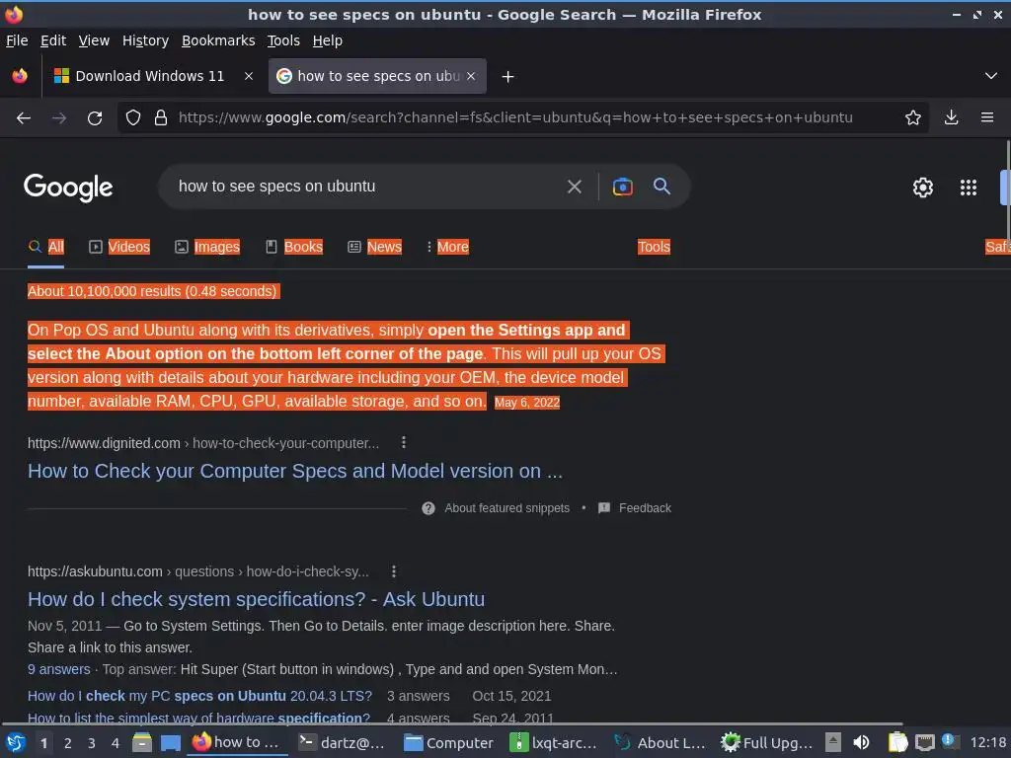This screenshot has height=758, width=1011.
Task: Open the LXQt start menu icon
Action: [x=16, y=743]
